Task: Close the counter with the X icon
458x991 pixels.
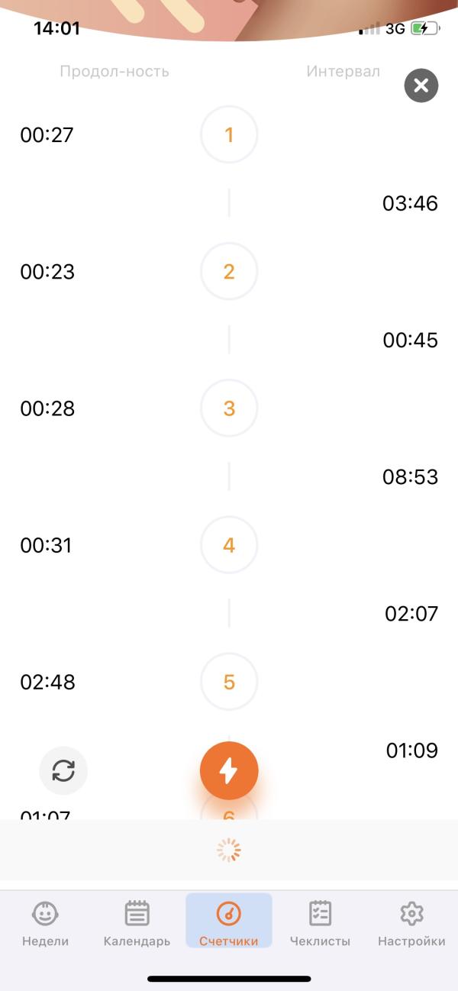Action: 421,86
